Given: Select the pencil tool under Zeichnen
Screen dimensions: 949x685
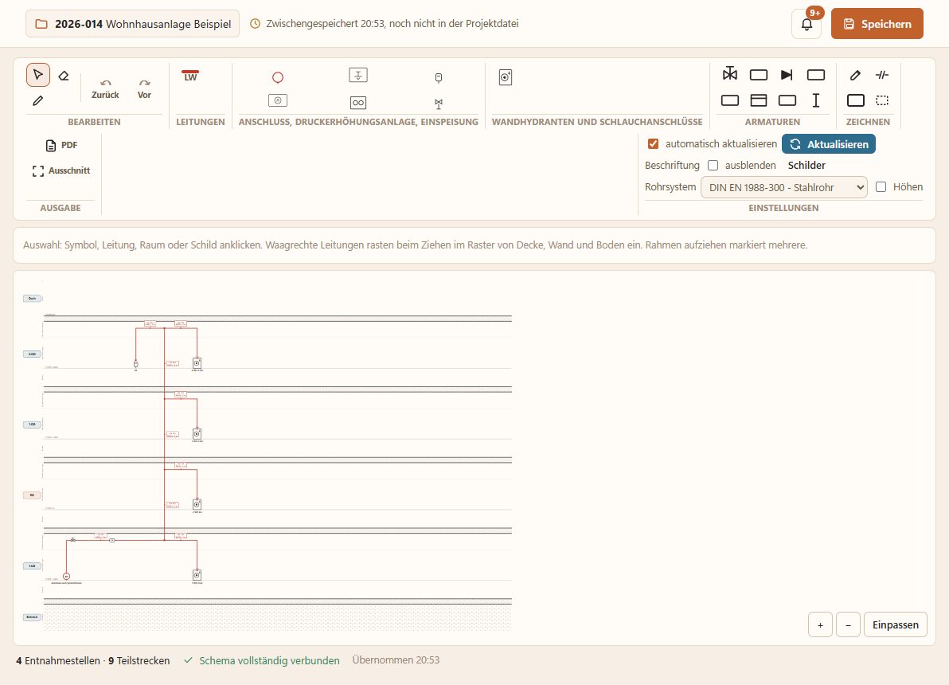Looking at the screenshot, I should point(855,75).
